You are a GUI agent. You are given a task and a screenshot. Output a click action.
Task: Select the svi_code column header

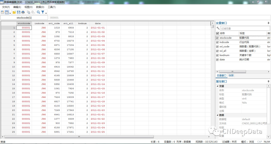(54, 23)
